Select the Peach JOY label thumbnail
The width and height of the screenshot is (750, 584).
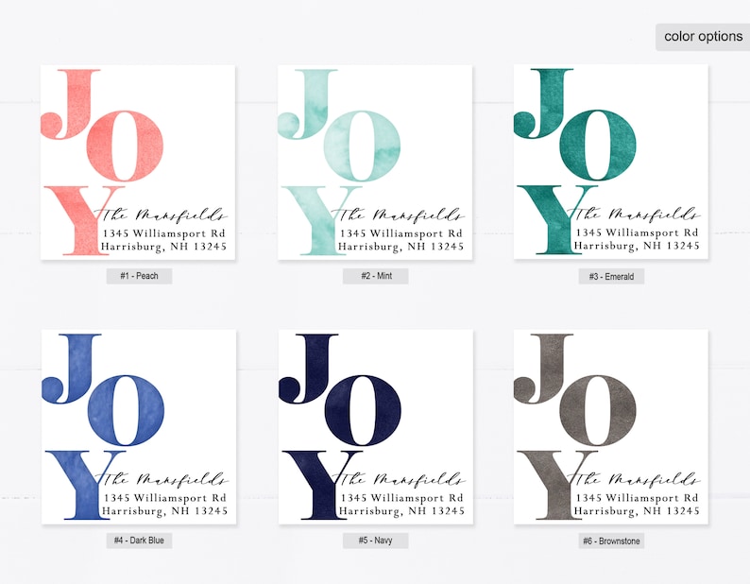tap(138, 163)
